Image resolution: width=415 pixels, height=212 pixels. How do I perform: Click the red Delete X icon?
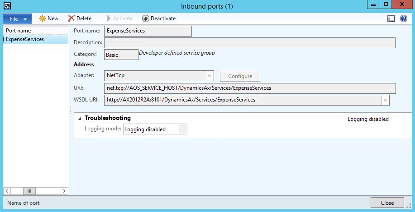(71, 18)
